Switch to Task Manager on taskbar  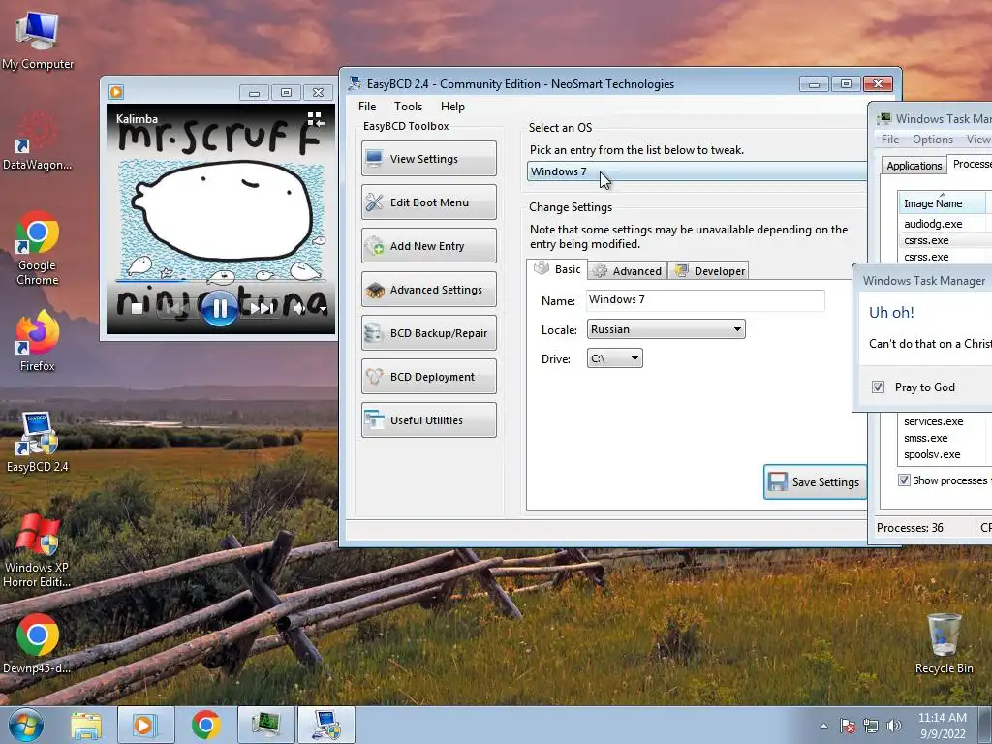point(266,725)
